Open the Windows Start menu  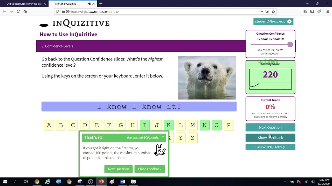[x=5, y=182]
